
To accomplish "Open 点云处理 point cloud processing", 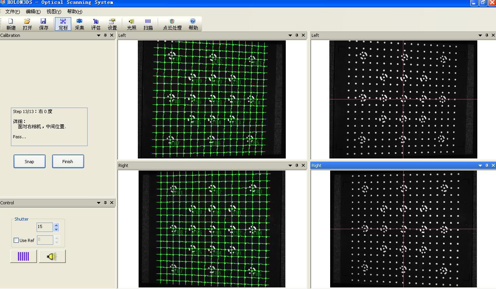I will pos(172,24).
